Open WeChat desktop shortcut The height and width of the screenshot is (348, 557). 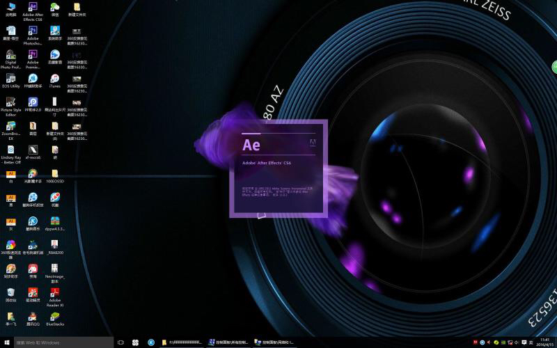click(55, 9)
